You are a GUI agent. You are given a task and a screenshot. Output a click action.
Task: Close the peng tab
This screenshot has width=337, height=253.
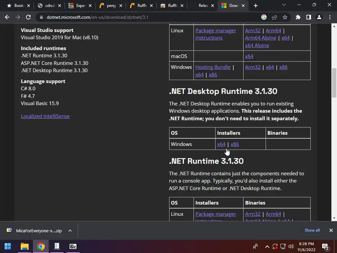click(121, 6)
